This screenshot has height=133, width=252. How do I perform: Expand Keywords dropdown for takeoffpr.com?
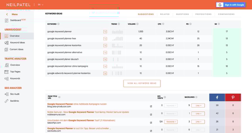coord(171,122)
